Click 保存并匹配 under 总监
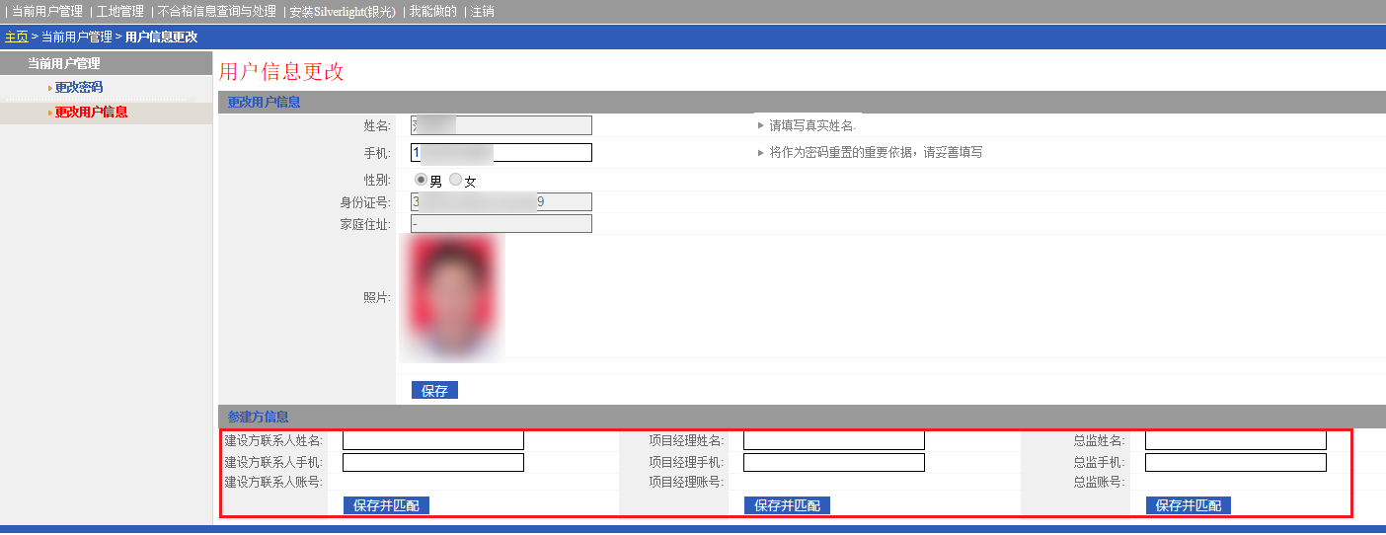Viewport: 1386px width, 535px height. 1188,505
